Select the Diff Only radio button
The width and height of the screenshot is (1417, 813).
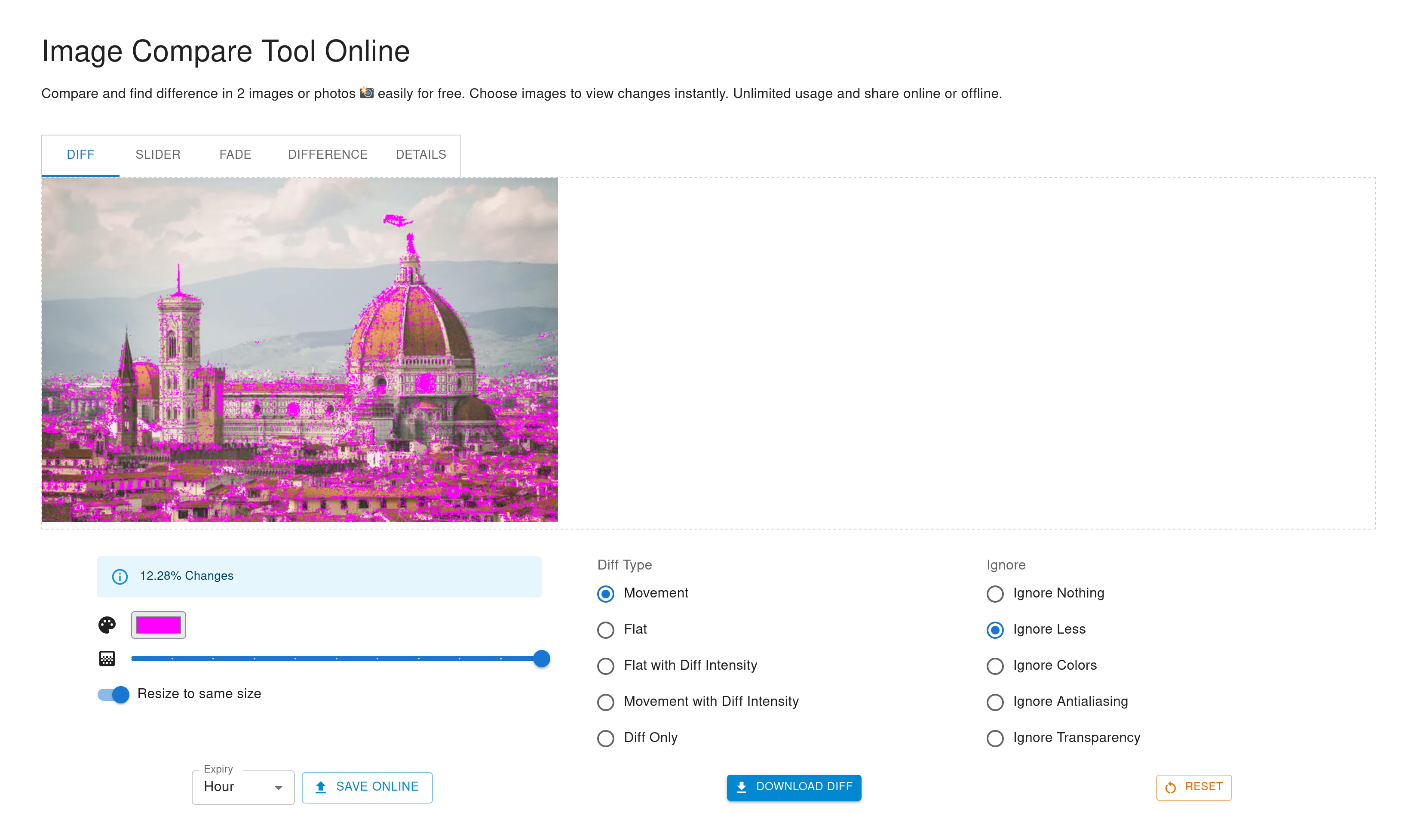605,738
